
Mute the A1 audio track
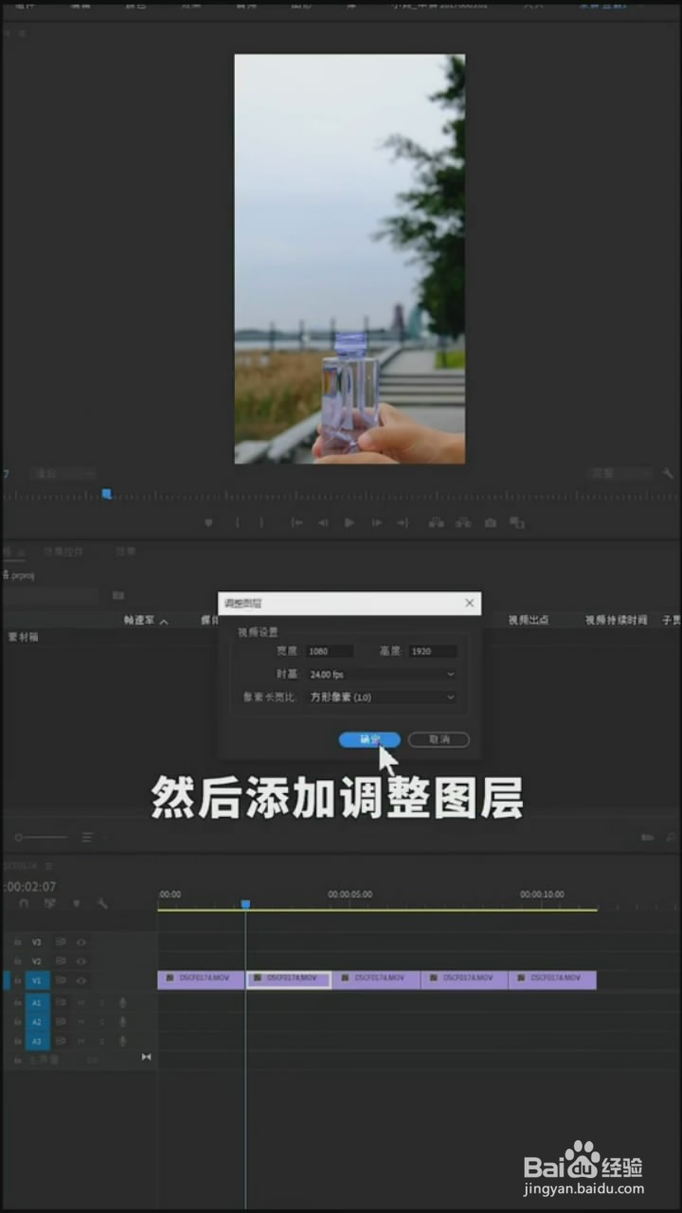(81, 1002)
